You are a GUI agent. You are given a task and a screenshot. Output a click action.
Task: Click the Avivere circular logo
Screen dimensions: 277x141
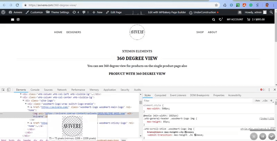coord(137,32)
